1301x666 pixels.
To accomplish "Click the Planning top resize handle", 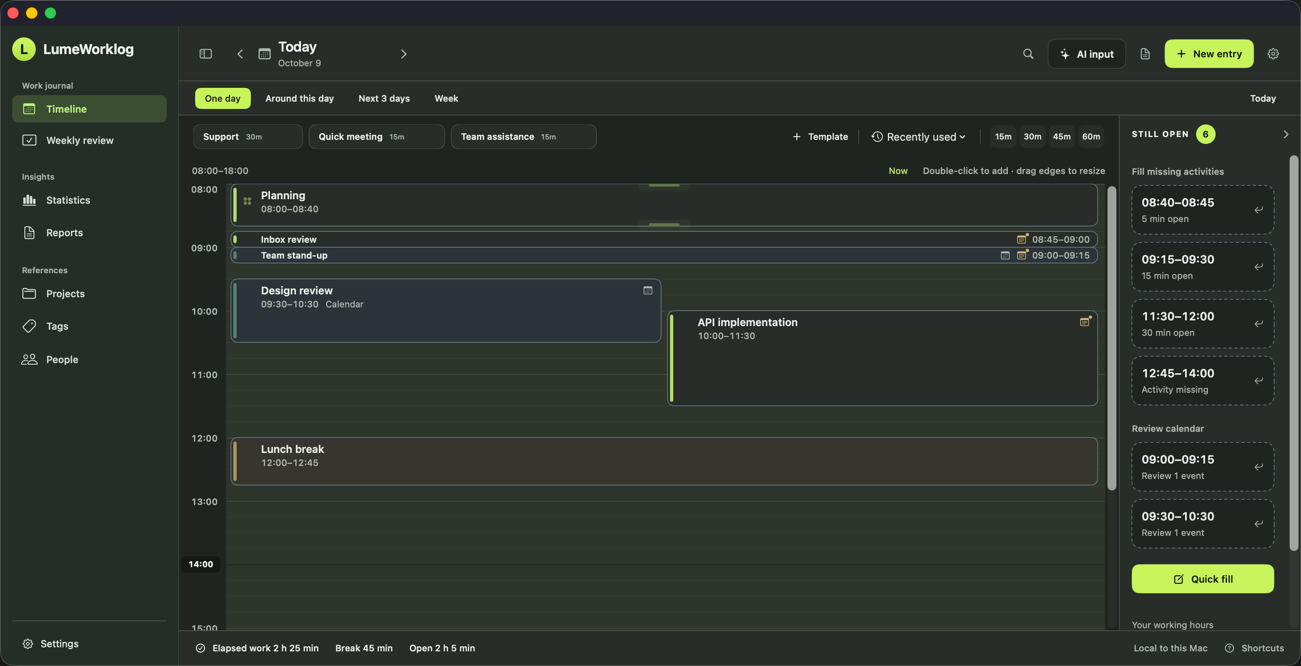I will tap(664, 185).
